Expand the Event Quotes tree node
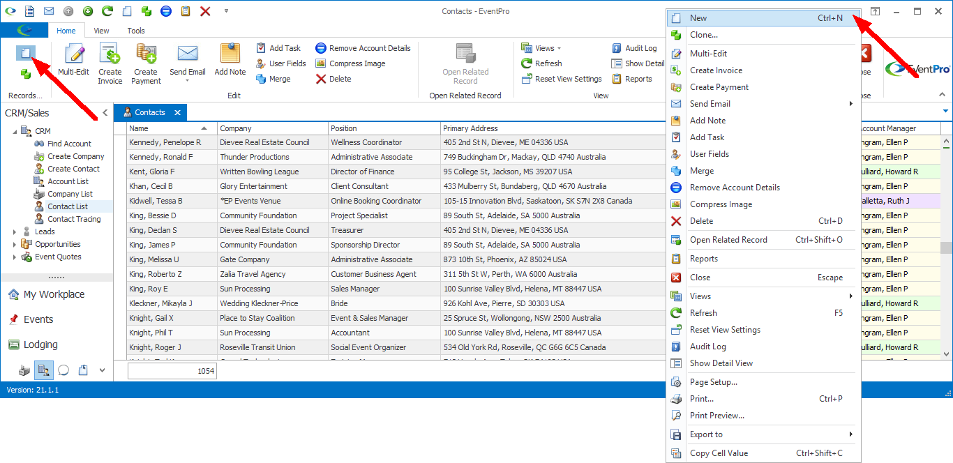The image size is (953, 463). click(15, 257)
